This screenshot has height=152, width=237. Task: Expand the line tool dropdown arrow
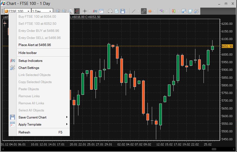(x=138, y=11)
